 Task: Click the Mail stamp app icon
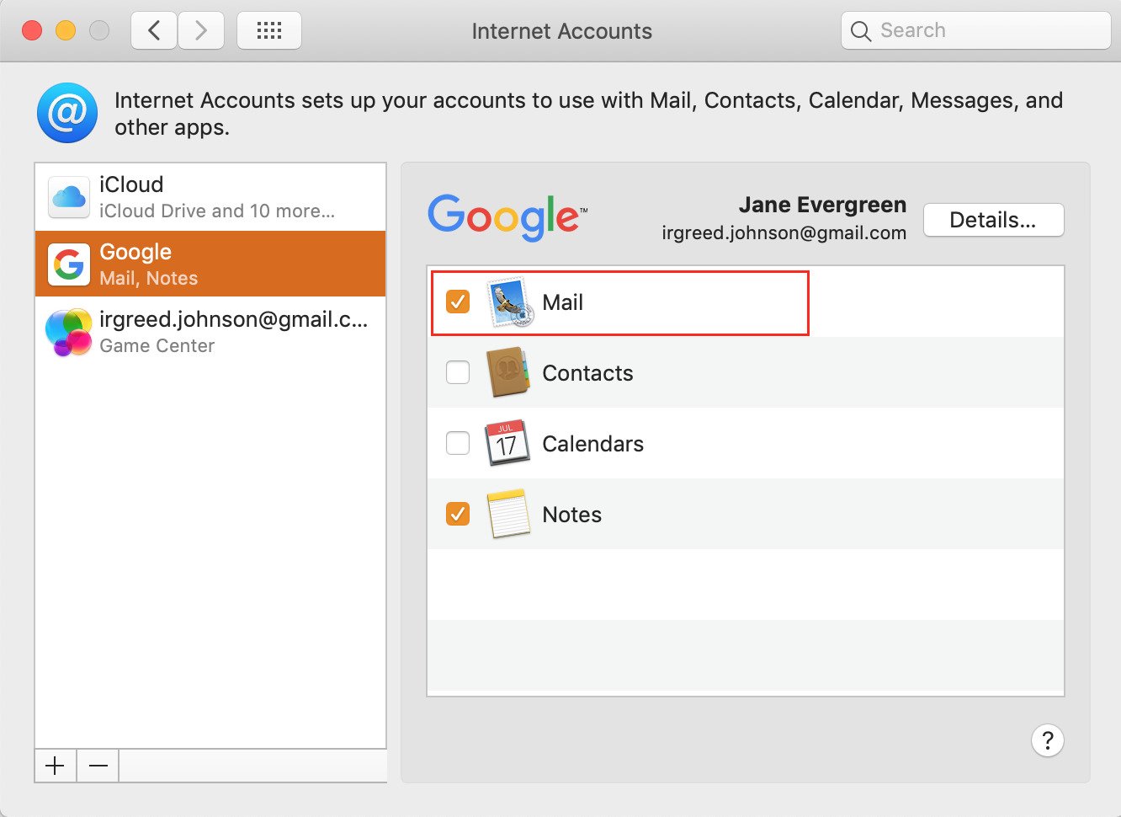click(509, 302)
